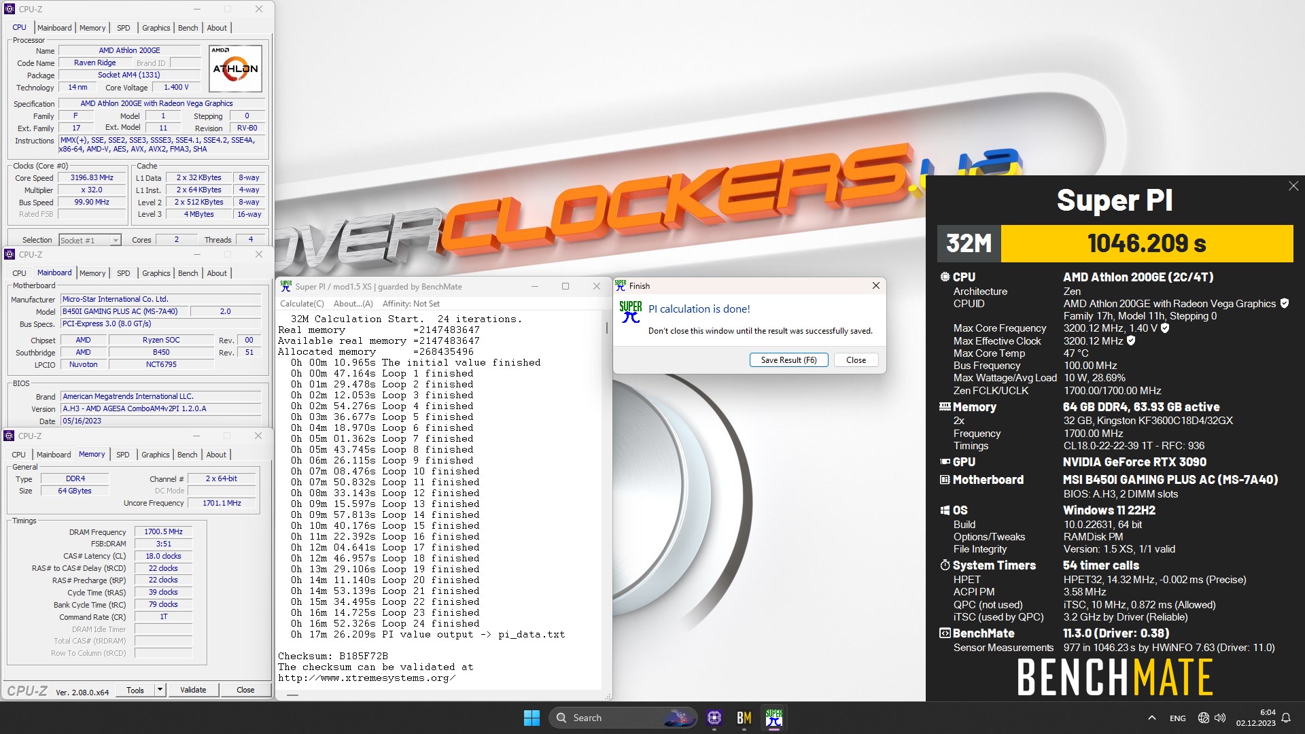Click the System Timers clock icon
The height and width of the screenshot is (734, 1305).
(x=945, y=565)
